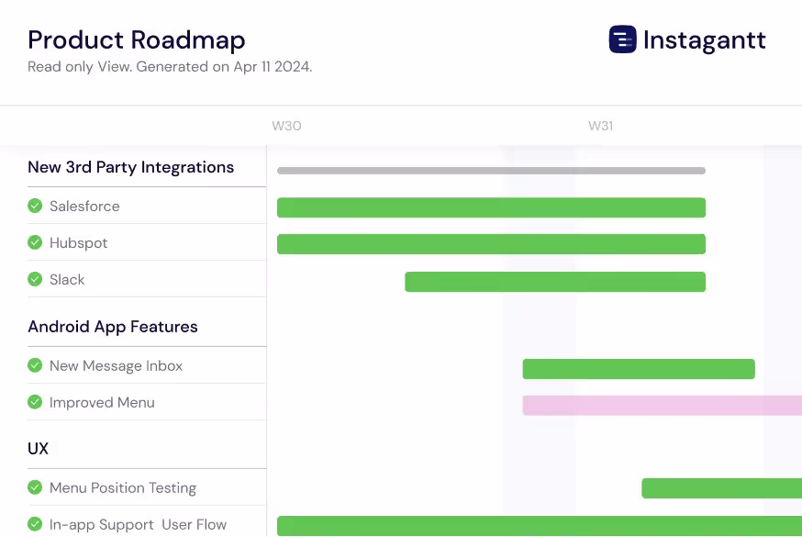Open the Instagantt wordmark link

coord(705,40)
